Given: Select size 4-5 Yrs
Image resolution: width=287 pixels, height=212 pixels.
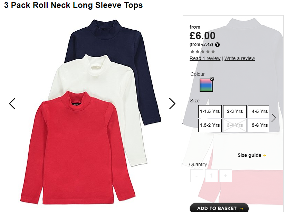Looking at the screenshot, I should 259,111.
